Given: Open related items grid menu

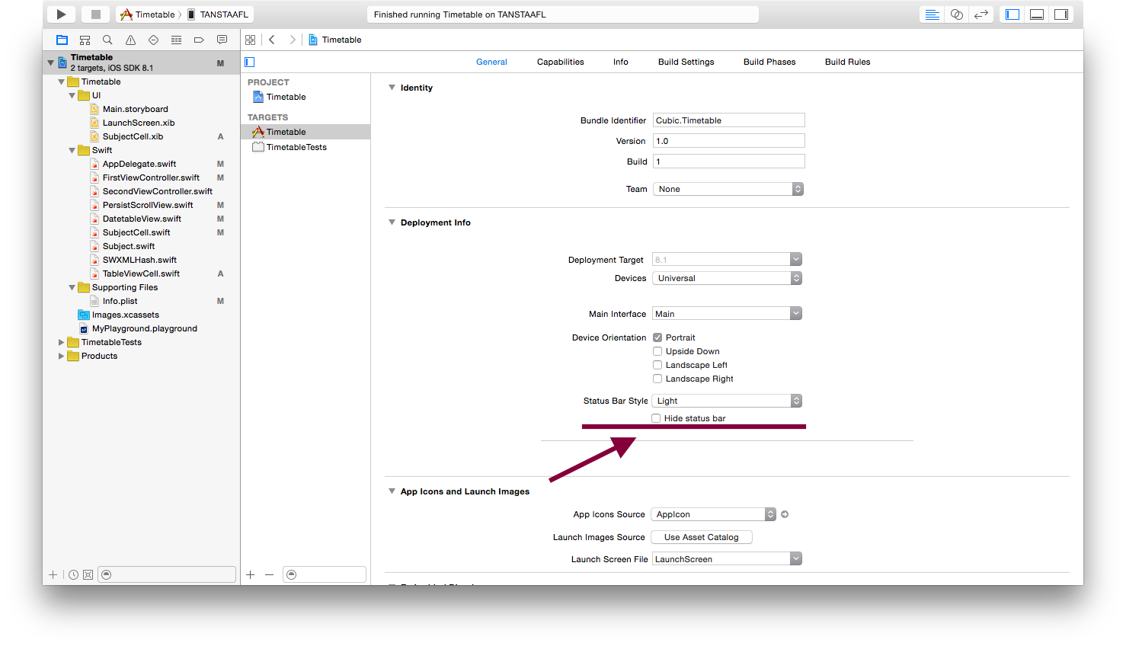Looking at the screenshot, I should pyautogui.click(x=251, y=40).
